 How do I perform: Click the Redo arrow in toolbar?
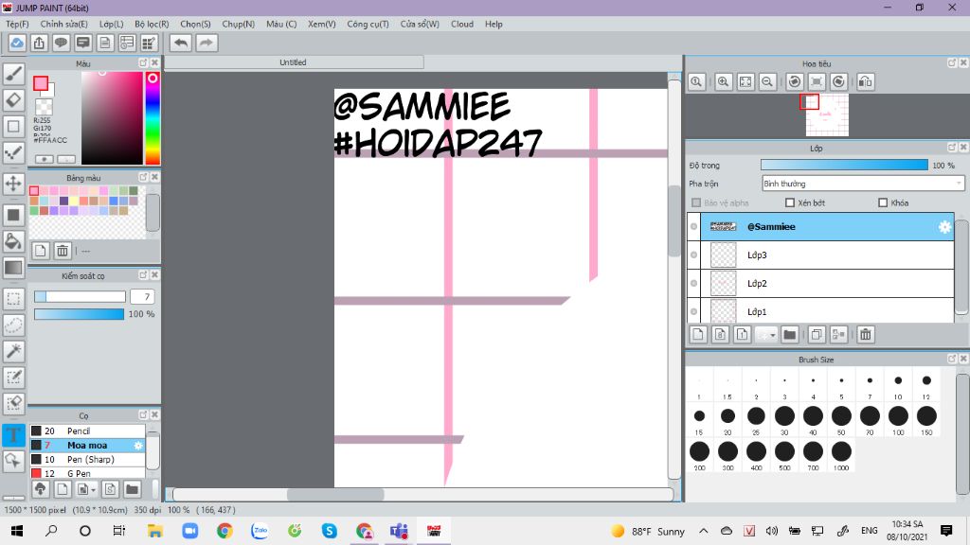click(207, 43)
